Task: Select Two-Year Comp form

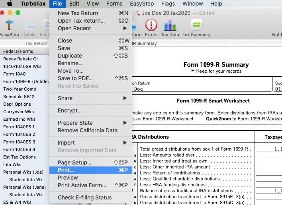Action: pos(20,89)
